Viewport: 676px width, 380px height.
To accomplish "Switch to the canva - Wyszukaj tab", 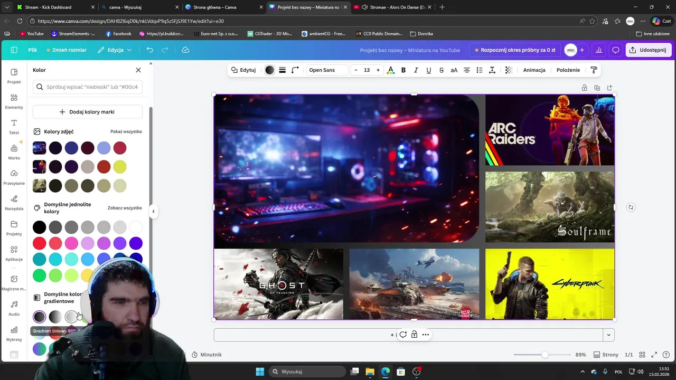I will tap(139, 7).
